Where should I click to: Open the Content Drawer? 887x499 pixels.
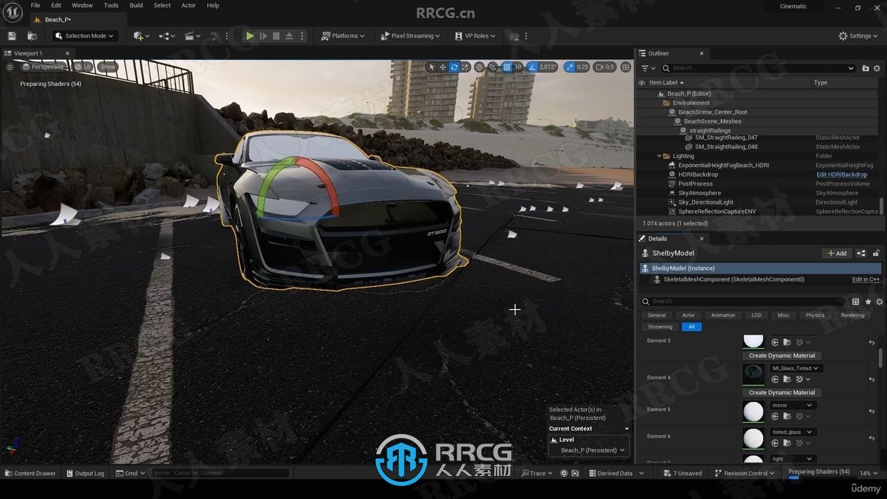30,473
